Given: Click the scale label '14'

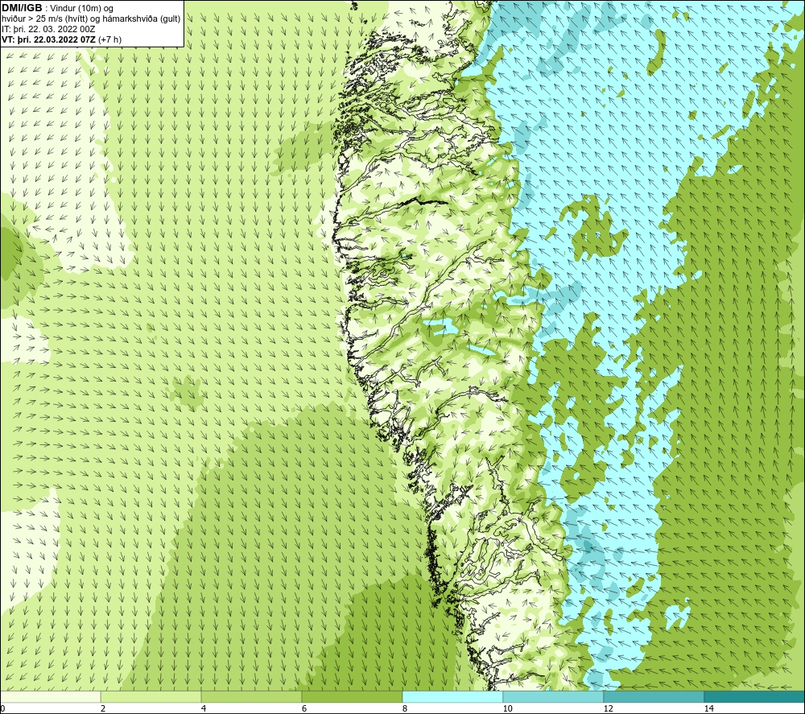Looking at the screenshot, I should [708, 708].
